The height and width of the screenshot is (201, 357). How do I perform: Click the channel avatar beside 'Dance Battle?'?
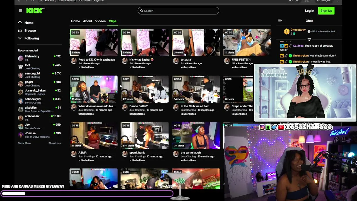tap(125, 107)
